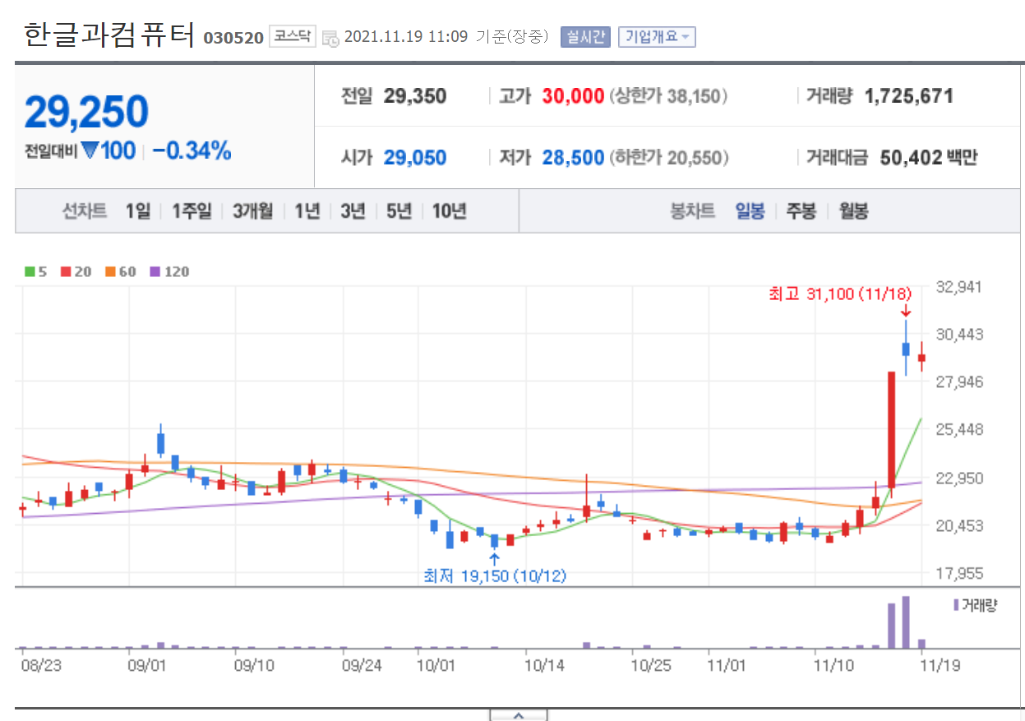Viewport: 1025px width, 721px height.
Task: Click the purple 거래량 legend marker
Action: [955, 604]
